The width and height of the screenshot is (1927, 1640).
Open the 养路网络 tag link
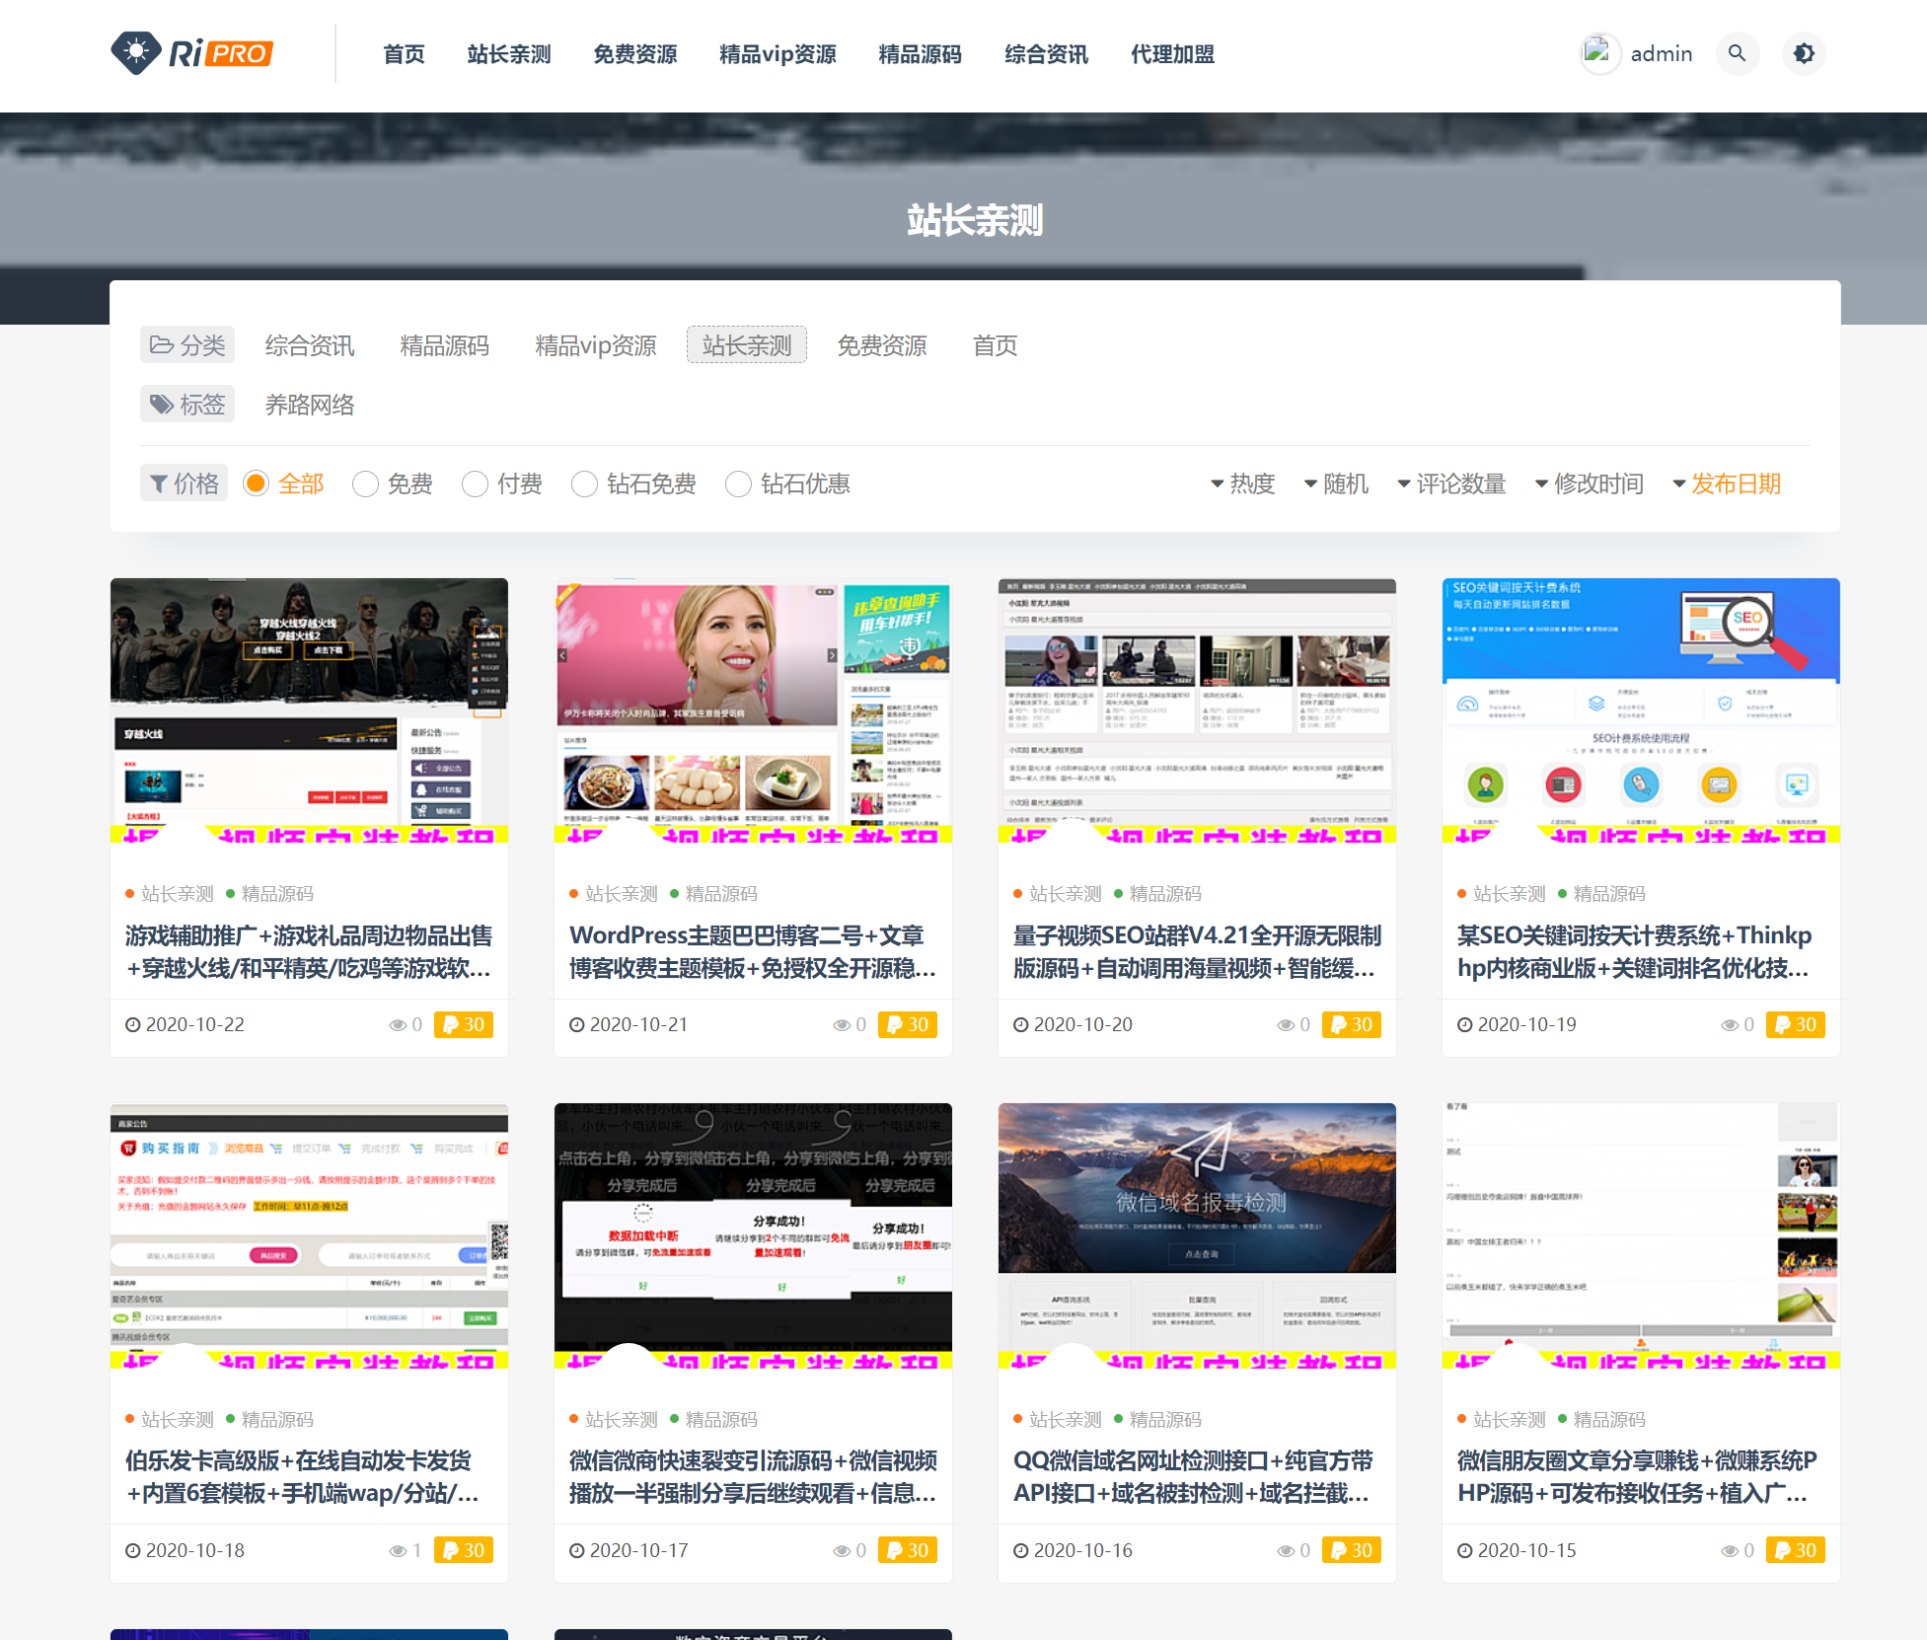click(310, 405)
